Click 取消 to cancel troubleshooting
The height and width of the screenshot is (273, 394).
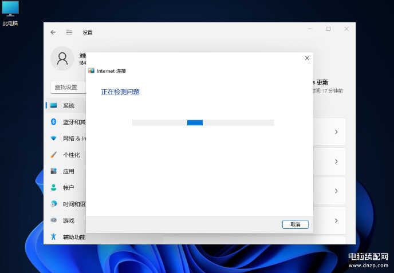point(295,224)
